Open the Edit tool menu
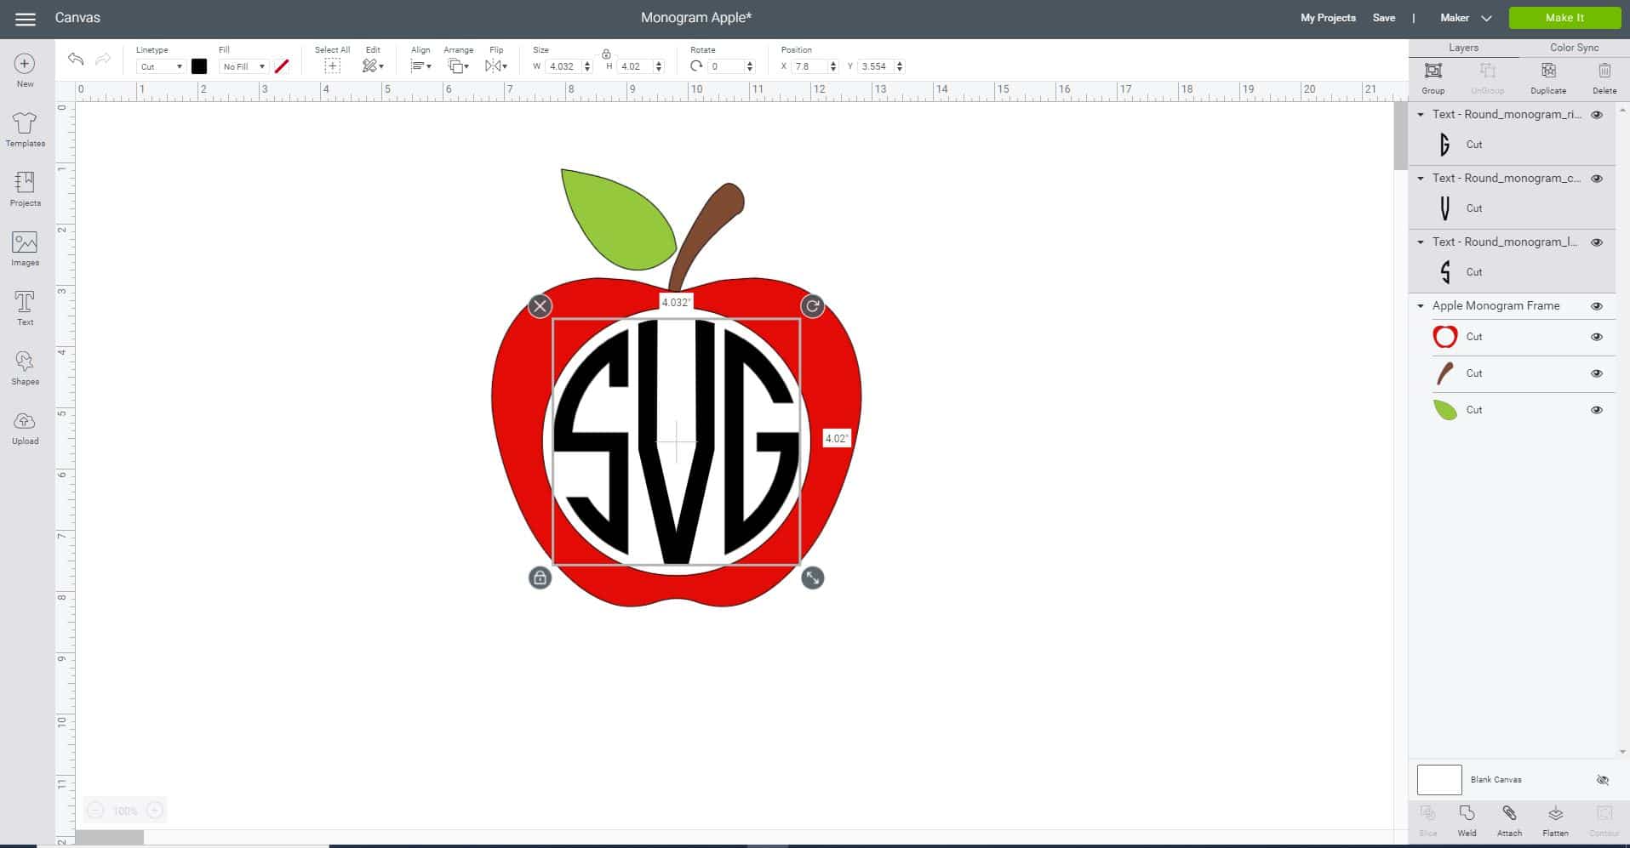The image size is (1630, 848). coord(373,65)
